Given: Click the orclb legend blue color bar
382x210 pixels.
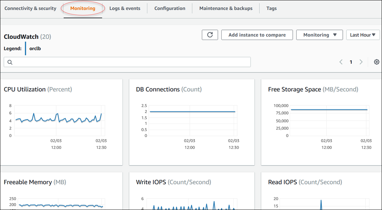Looking at the screenshot, I should pos(25,49).
